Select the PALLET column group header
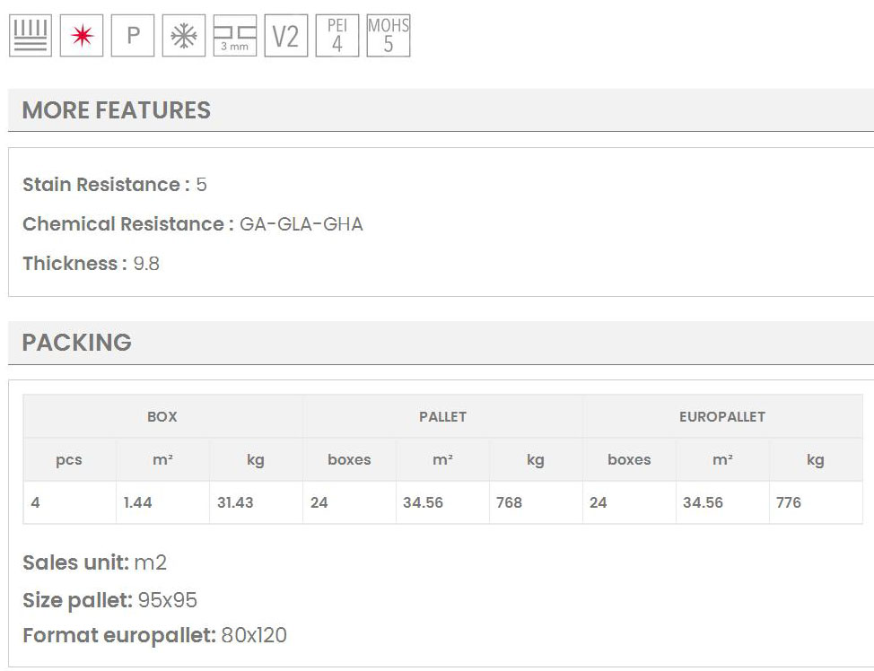This screenshot has width=874, height=671. point(442,416)
